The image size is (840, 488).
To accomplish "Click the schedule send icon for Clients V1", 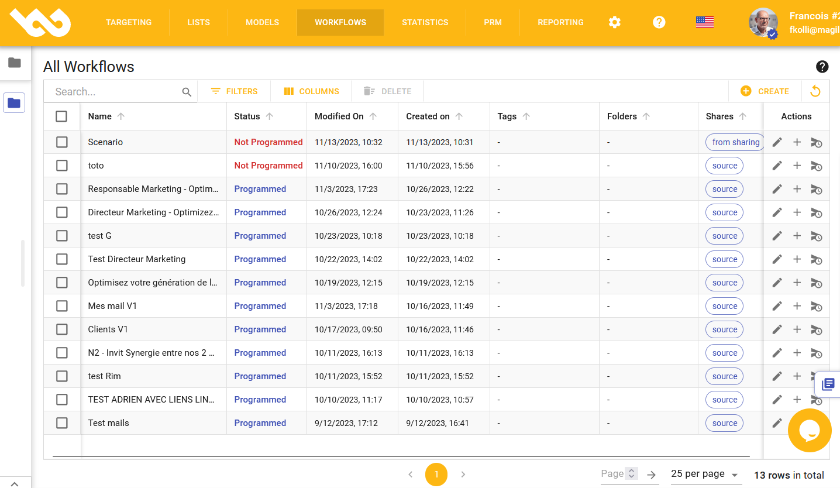I will tap(816, 329).
